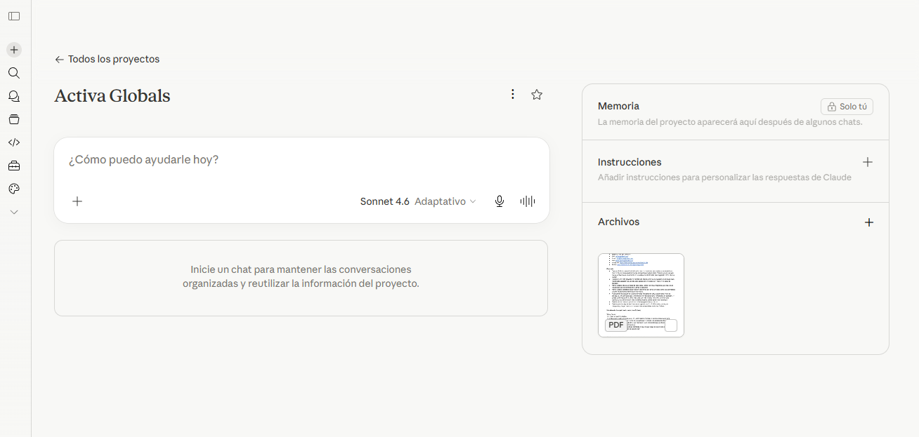919x437 pixels.
Task: Open Sonnet 4.6 Adaptativo model dropdown
Action: 418,201
